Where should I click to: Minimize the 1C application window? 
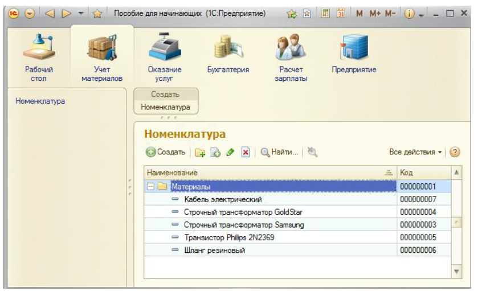click(x=436, y=14)
